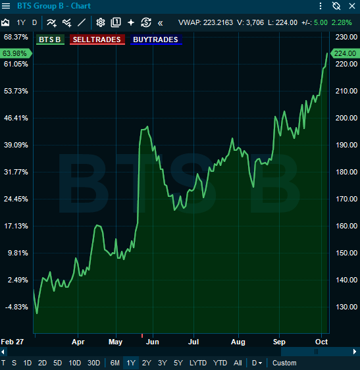Select the 10D time range

74,363
